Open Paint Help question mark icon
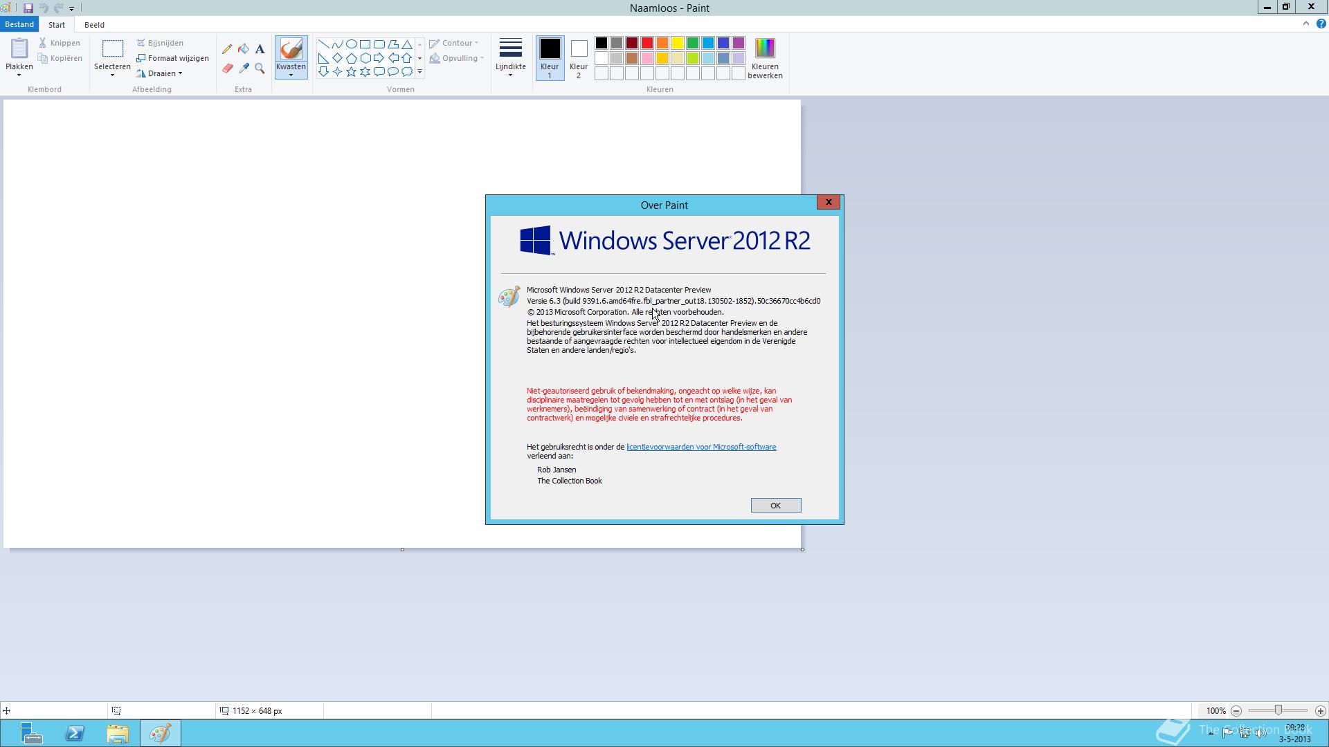1329x747 pixels. 1321,24
